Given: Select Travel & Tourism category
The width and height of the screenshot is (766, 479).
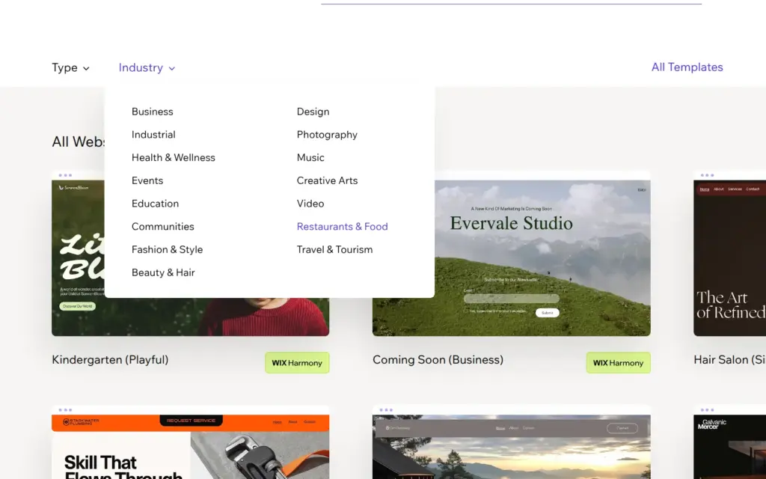Looking at the screenshot, I should (x=334, y=249).
